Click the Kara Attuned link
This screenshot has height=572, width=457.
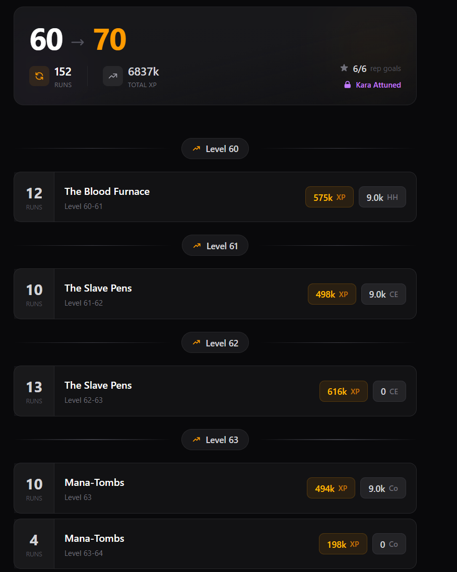point(378,85)
